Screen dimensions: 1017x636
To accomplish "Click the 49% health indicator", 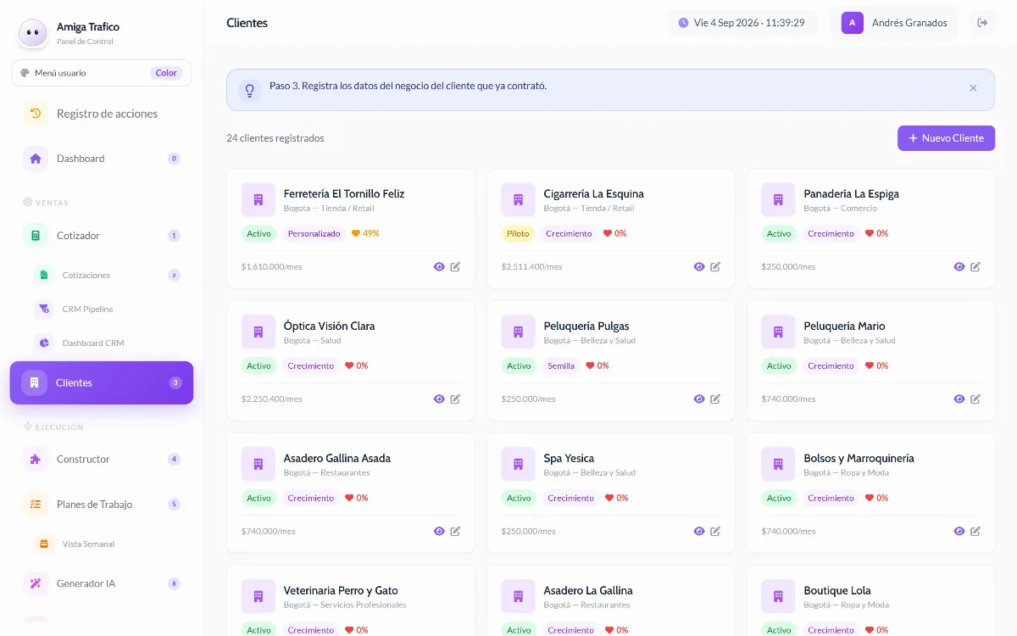I will (x=365, y=233).
